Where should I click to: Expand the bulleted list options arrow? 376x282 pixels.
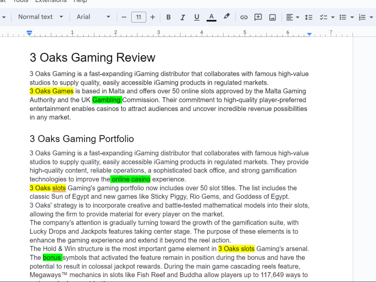(x=352, y=17)
